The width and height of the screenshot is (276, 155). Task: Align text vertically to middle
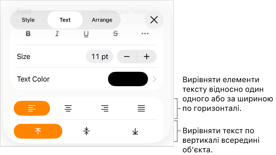(87, 131)
